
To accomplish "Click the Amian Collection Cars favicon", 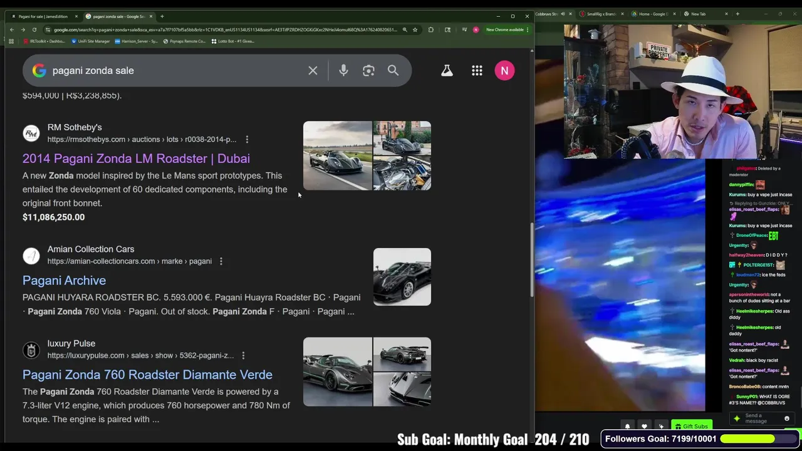I will (31, 256).
